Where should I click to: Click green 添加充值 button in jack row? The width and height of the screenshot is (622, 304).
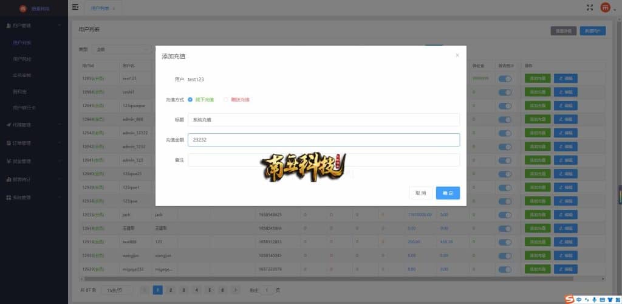click(x=538, y=215)
